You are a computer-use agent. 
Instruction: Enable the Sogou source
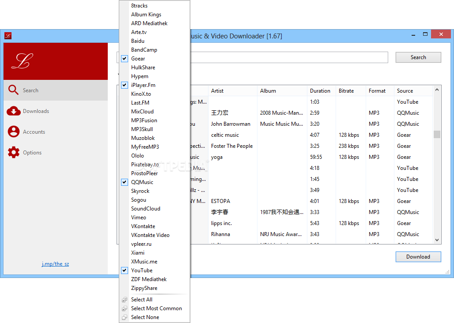pyautogui.click(x=155, y=200)
